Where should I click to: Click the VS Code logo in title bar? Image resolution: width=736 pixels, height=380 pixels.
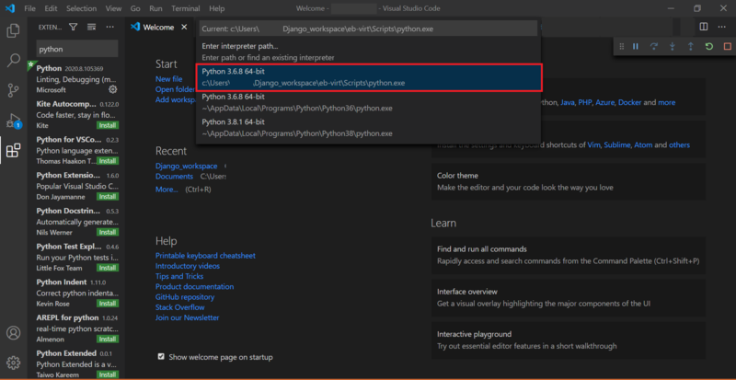click(x=10, y=8)
